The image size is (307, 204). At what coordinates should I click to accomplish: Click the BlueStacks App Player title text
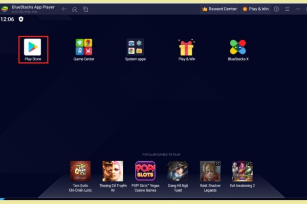click(x=33, y=7)
